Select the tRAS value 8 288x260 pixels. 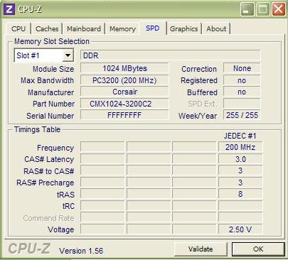coord(240,194)
